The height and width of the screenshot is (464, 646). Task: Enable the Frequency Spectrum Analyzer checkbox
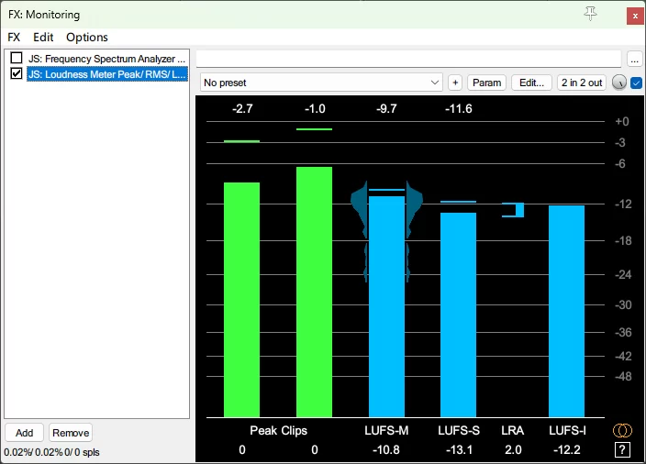coord(17,58)
